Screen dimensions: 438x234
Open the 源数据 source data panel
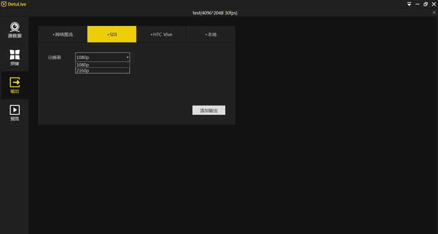tap(14, 31)
